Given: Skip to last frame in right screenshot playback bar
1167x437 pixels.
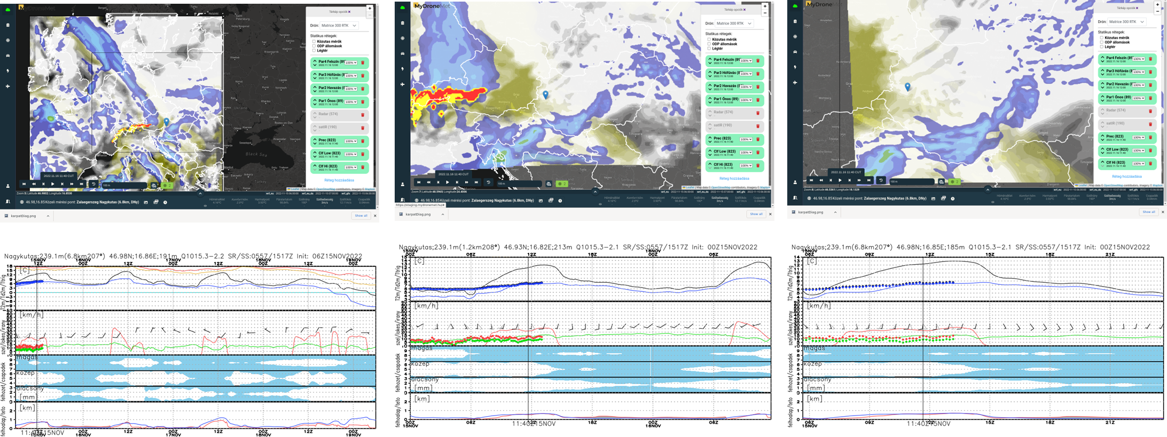Looking at the screenshot, I should click(x=869, y=180).
